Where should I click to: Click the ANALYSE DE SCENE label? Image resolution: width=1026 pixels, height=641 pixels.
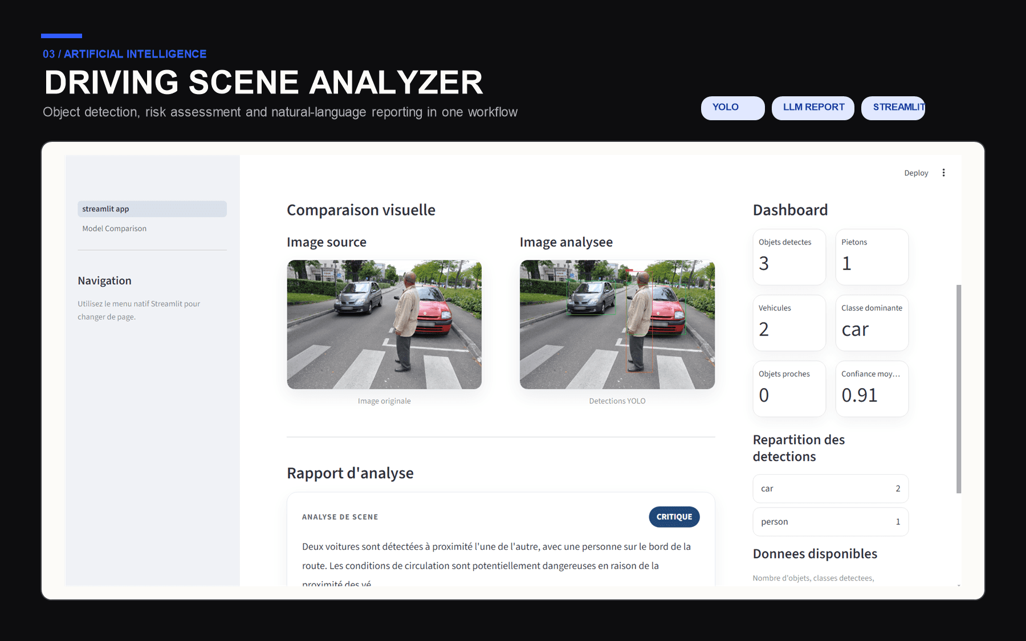point(340,517)
